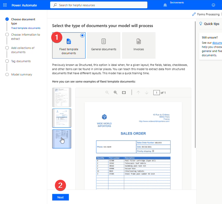Go to Choose document type step
The height and width of the screenshot is (204, 222).
(x=23, y=21)
